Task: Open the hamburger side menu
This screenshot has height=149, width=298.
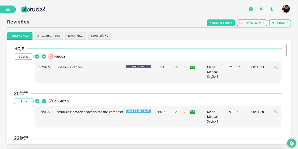Action: point(8,10)
